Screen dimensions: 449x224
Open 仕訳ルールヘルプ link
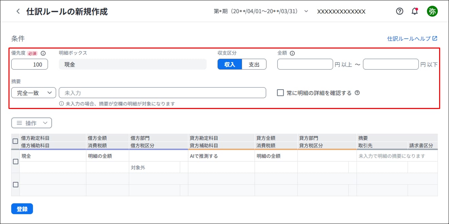[x=412, y=39]
